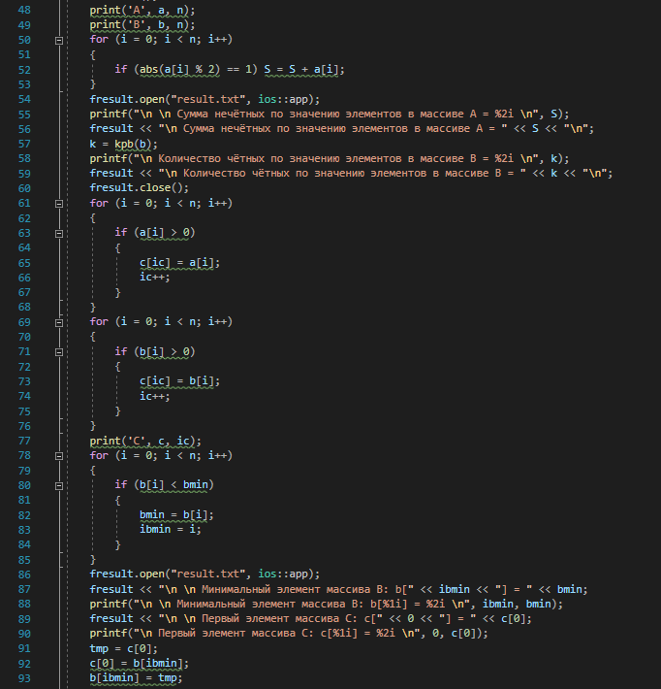Screen dimensions: 661x689
Task: Collapse the if block at line 63
Action: pos(59,233)
